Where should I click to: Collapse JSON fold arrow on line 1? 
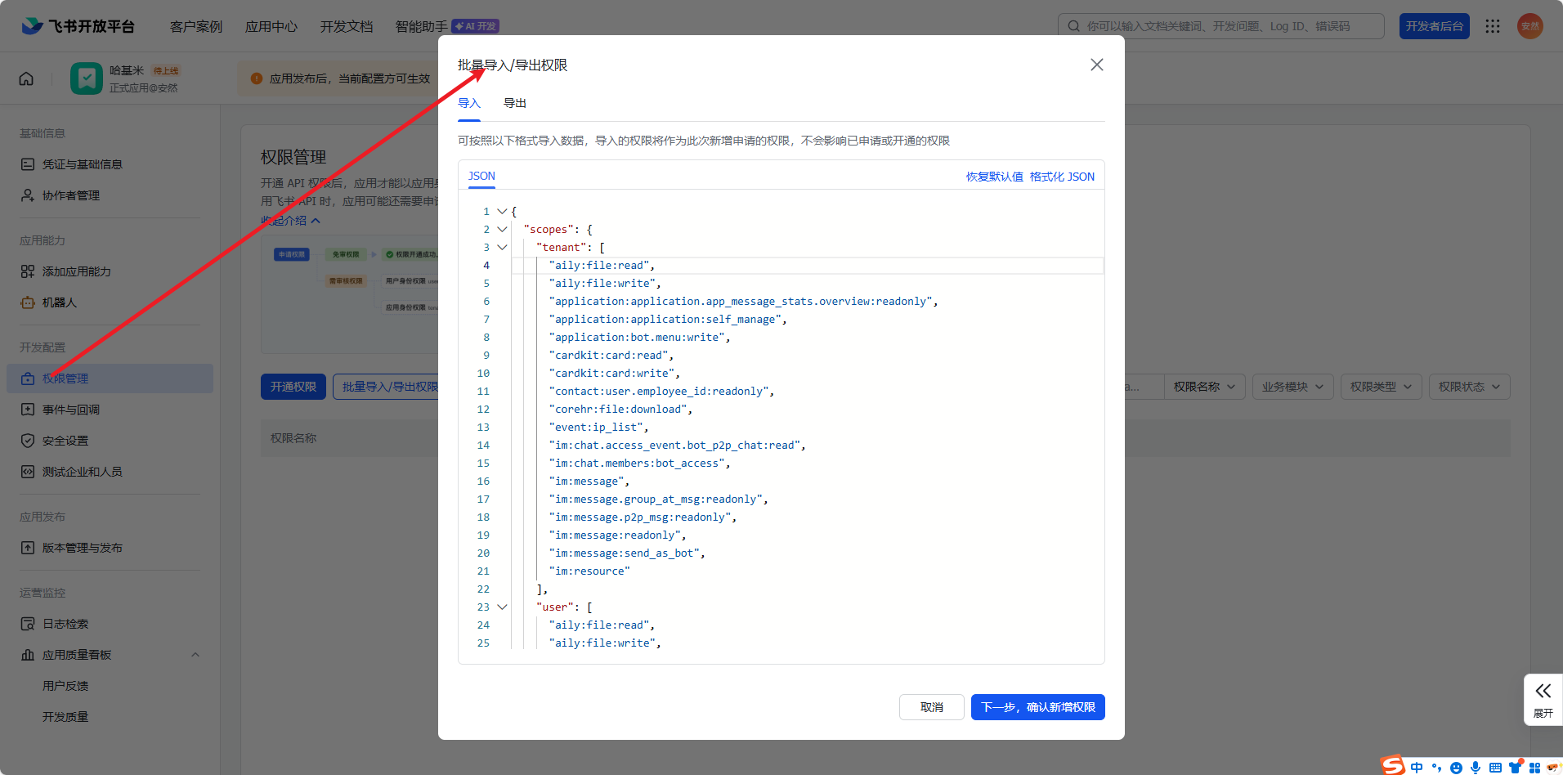[x=502, y=211]
